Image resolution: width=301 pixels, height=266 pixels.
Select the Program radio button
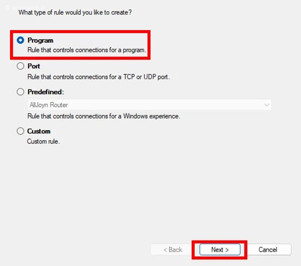(21, 40)
